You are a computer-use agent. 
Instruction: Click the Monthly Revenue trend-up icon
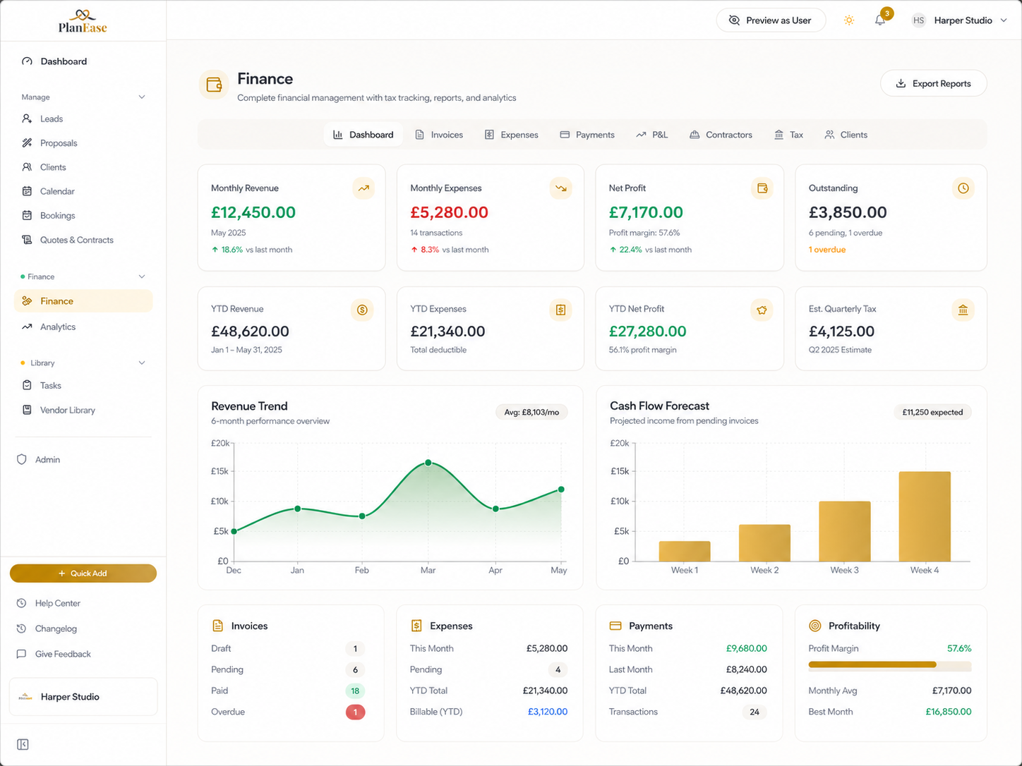pos(363,188)
